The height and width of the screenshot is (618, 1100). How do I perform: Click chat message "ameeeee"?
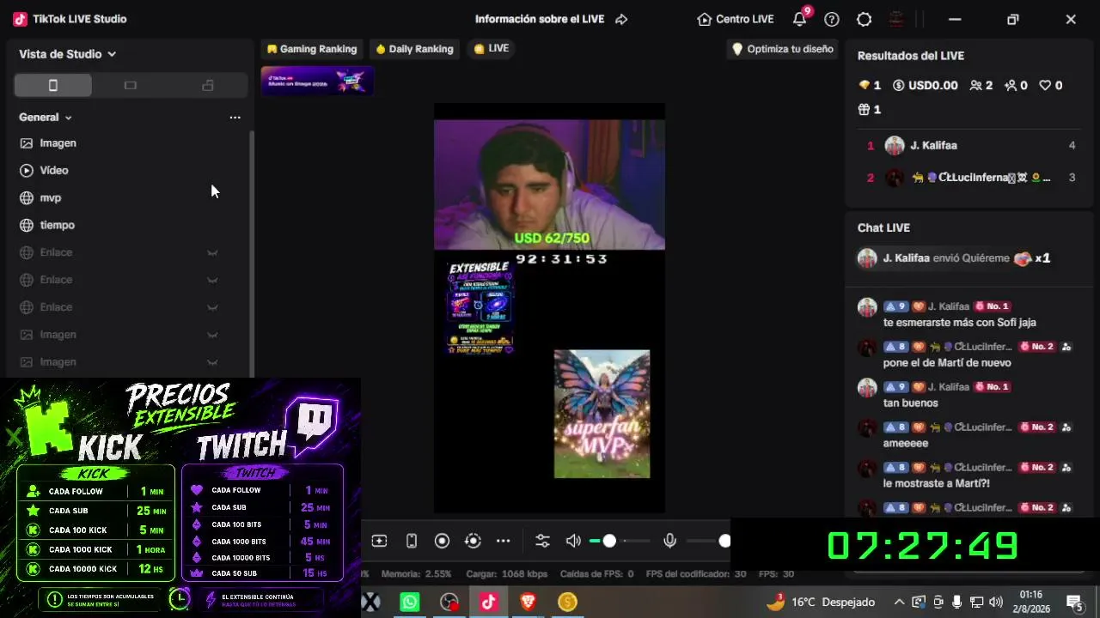tap(906, 444)
